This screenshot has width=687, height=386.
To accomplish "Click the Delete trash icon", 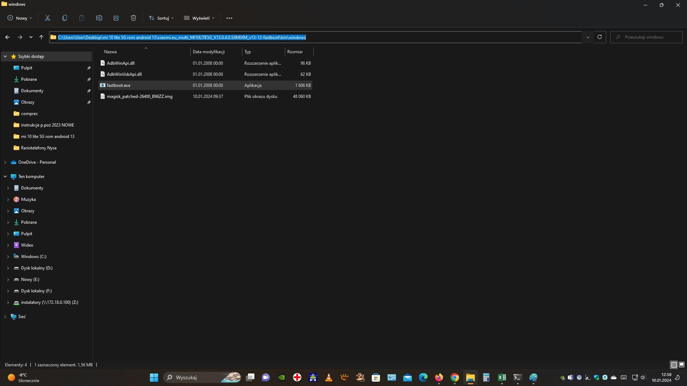I will [133, 18].
